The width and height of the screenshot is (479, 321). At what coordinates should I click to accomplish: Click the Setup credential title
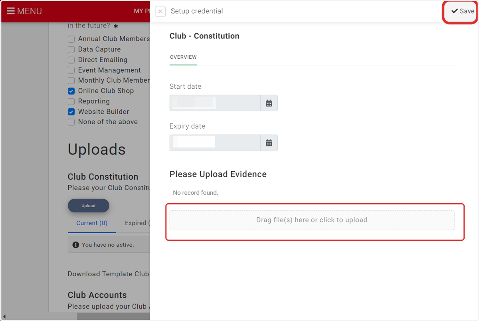tap(197, 11)
